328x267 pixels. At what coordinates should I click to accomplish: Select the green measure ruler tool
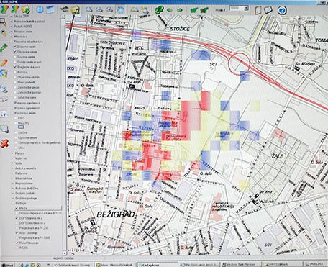click(x=4, y=48)
